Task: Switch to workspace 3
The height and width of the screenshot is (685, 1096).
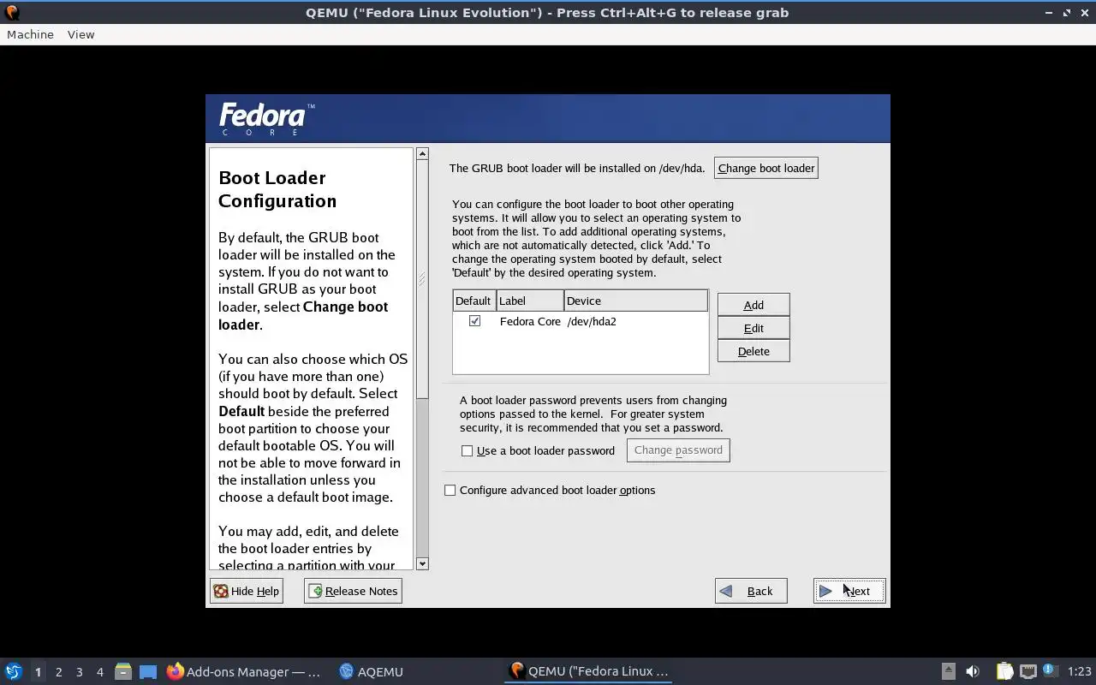Action: 79,672
